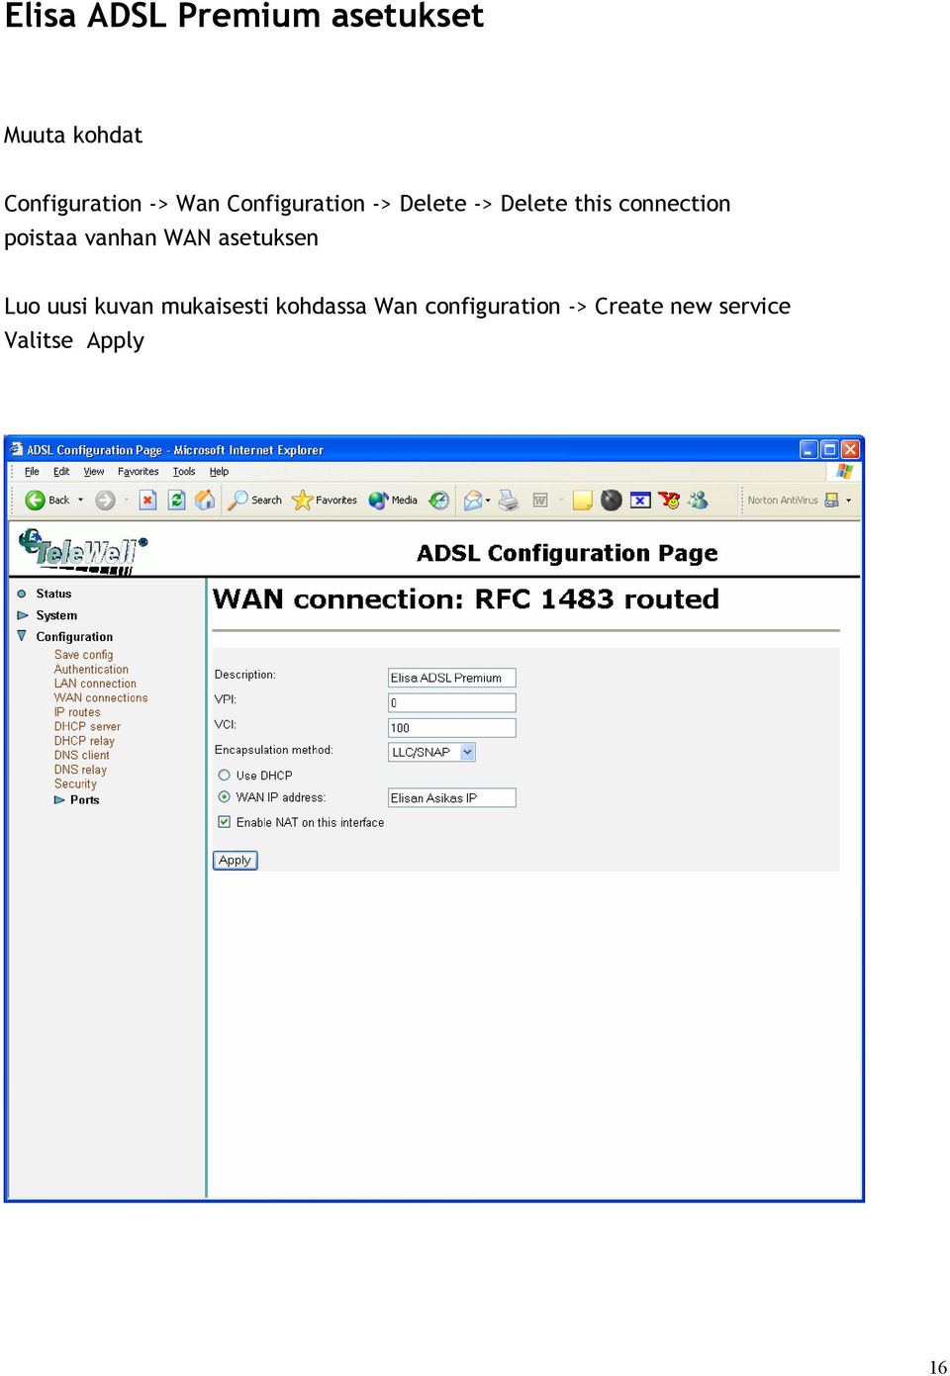Screen dimensions: 950x1376
Task: Click the Apply button
Action: [236, 861]
